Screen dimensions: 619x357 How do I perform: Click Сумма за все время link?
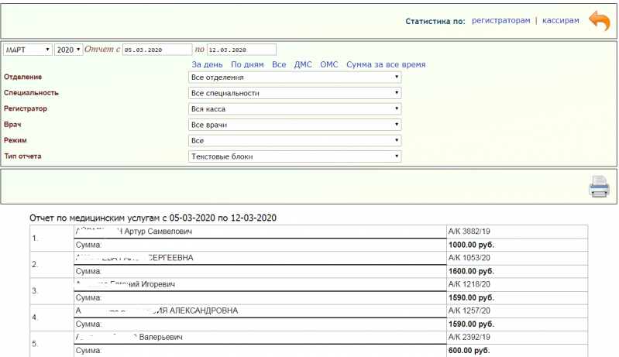(386, 64)
